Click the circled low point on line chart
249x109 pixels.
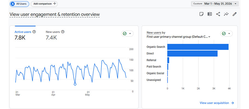pyautogui.click(x=75, y=84)
